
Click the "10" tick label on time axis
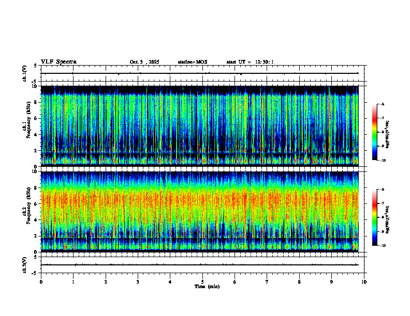[x=364, y=282]
